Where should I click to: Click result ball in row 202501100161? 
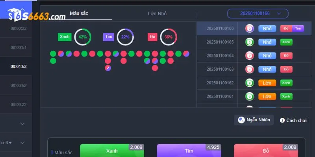tap(250, 96)
